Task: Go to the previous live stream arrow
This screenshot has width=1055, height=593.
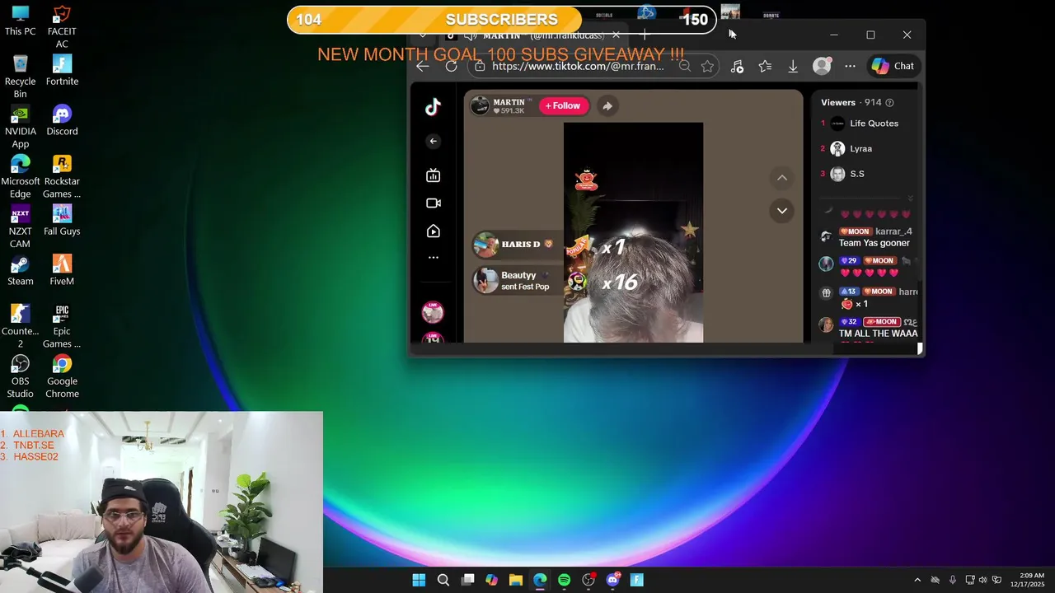Action: [782, 178]
